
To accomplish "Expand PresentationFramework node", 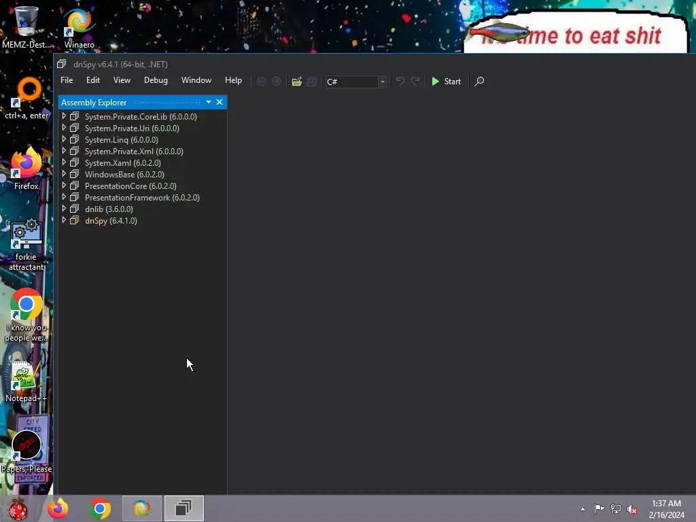I will [x=64, y=196].
